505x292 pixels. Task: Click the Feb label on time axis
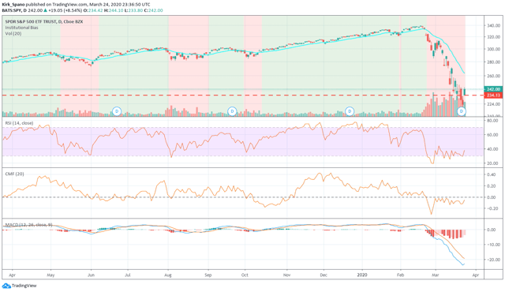click(x=400, y=275)
